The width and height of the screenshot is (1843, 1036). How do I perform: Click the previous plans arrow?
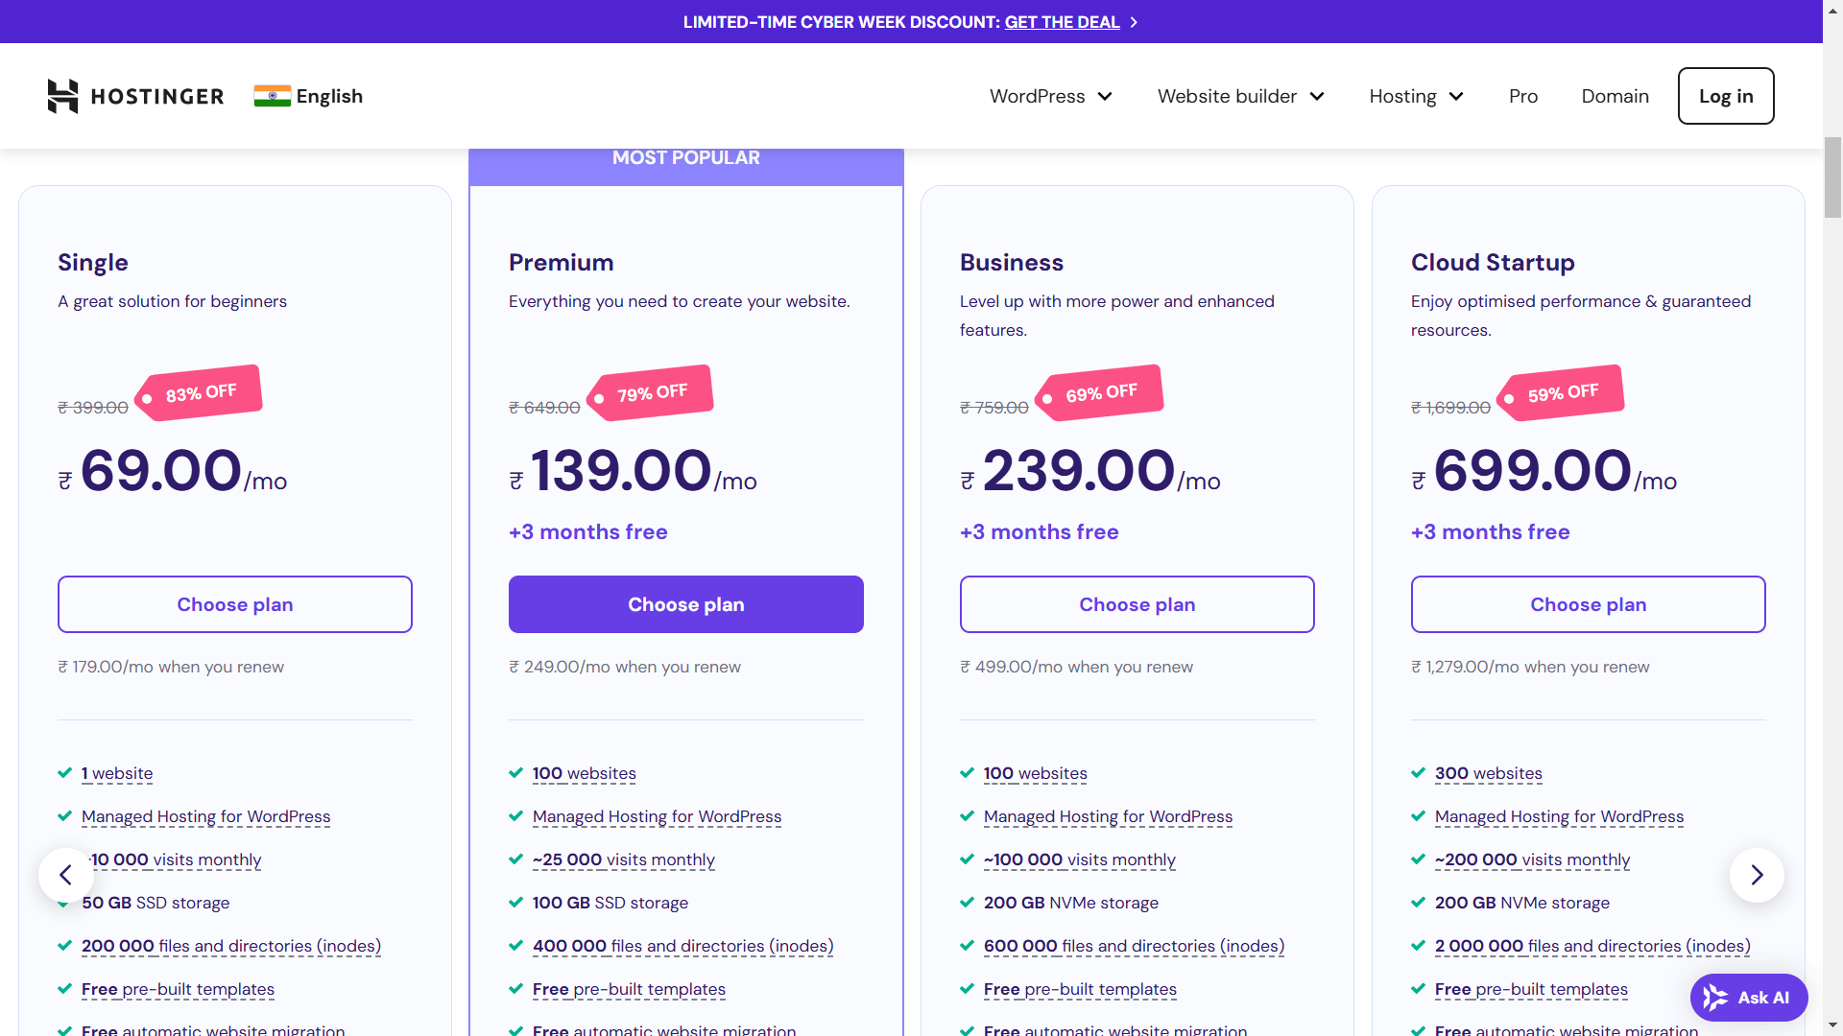(x=65, y=875)
